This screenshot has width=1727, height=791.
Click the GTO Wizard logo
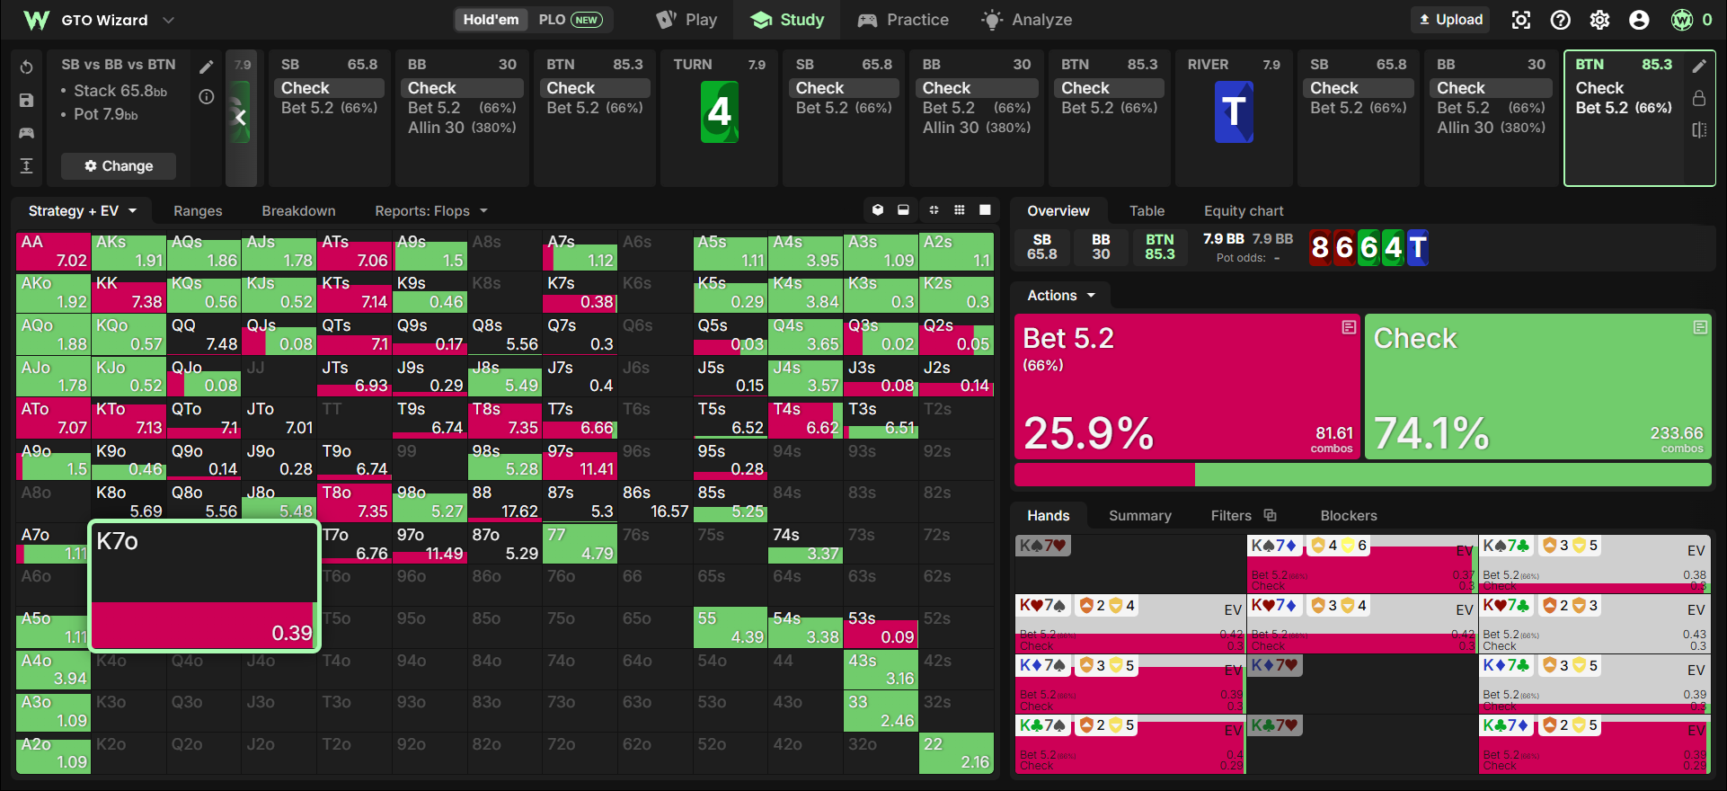[x=36, y=20]
